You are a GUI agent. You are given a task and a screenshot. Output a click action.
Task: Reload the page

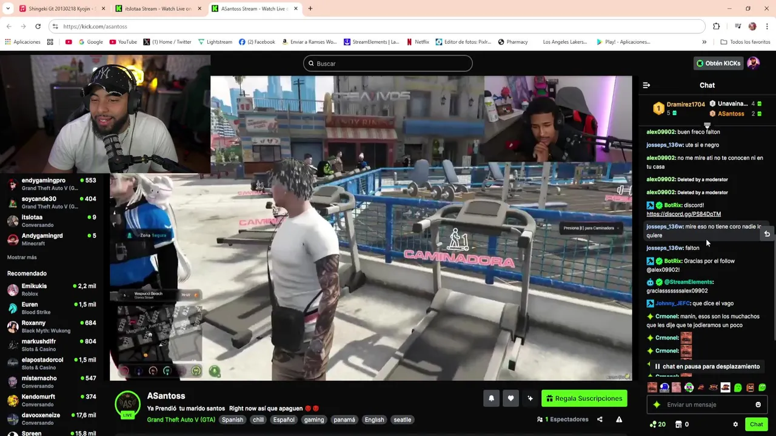(38, 27)
